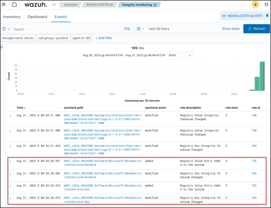Switch to the Dashboard tab
The image size is (271, 208).
(37, 17)
